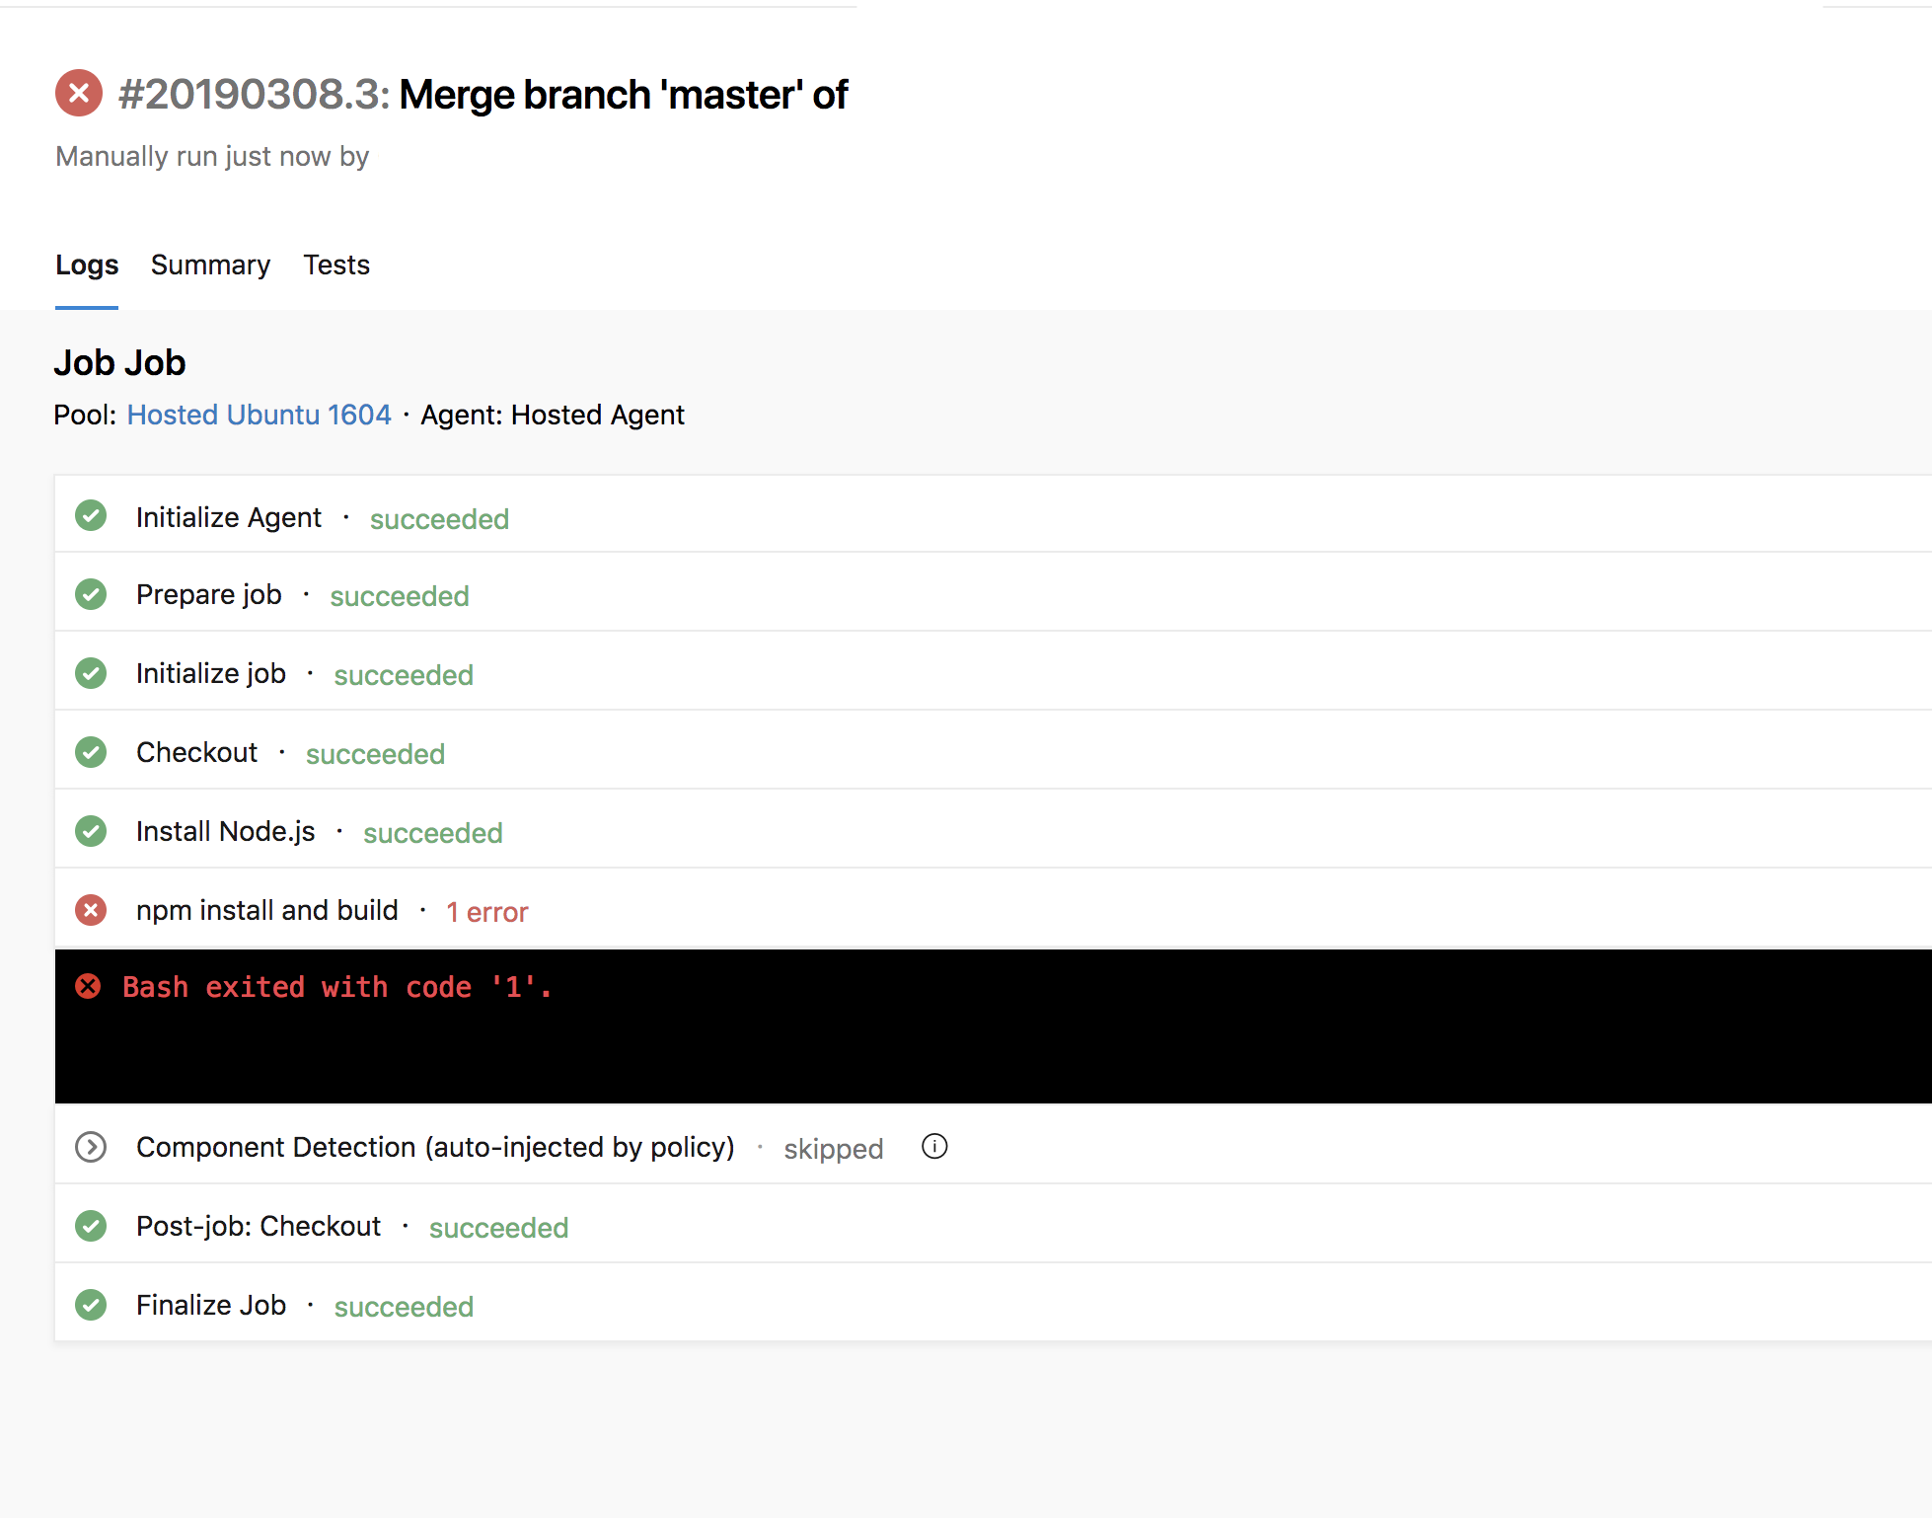The height and width of the screenshot is (1518, 1932).
Task: Expand the Post-job: Checkout step
Action: click(259, 1227)
